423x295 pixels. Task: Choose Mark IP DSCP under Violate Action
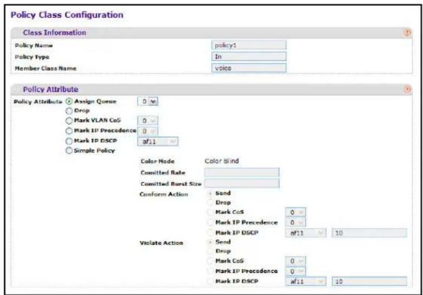point(210,281)
